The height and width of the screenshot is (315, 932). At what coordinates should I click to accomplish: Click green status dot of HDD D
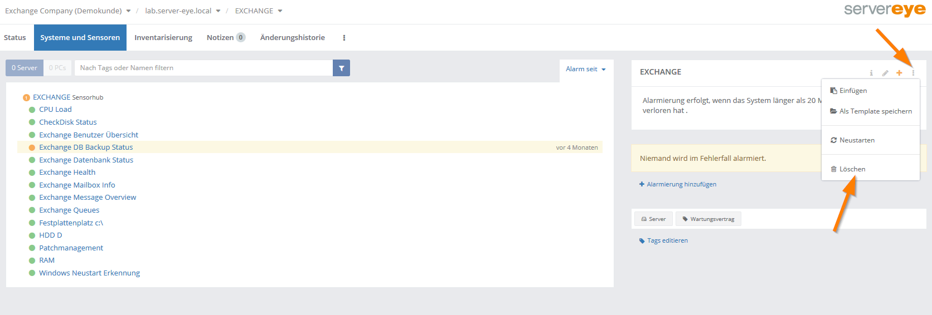point(32,235)
